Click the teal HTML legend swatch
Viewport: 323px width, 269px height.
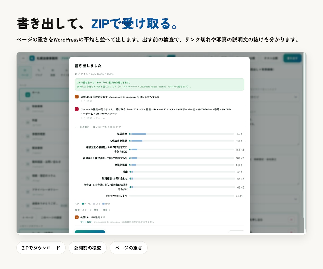(x=83, y=204)
